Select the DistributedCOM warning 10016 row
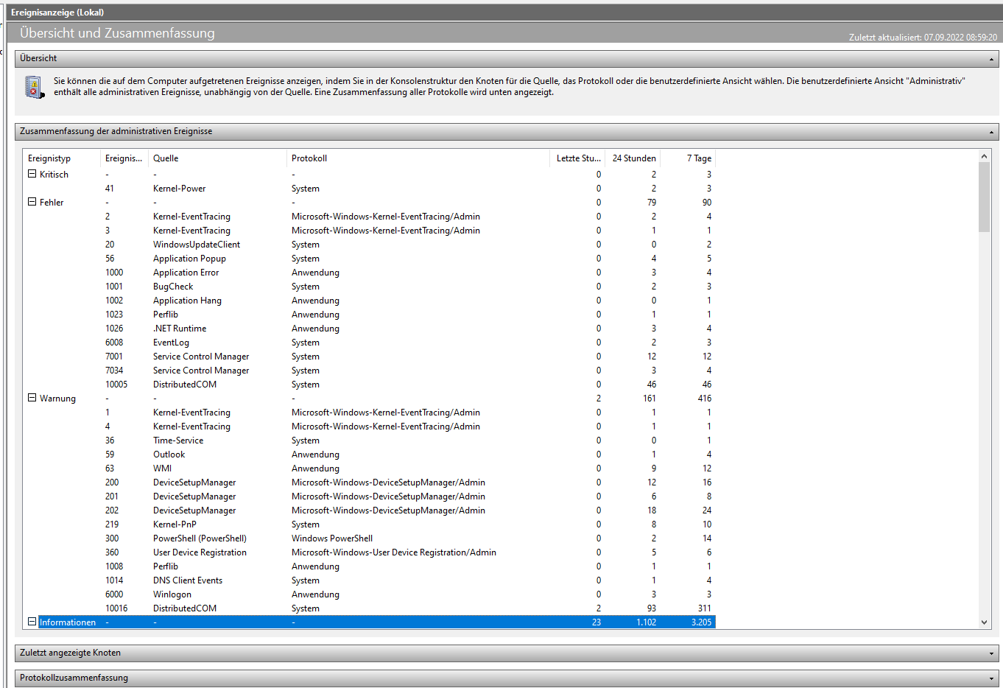This screenshot has width=1003, height=688. click(369, 608)
